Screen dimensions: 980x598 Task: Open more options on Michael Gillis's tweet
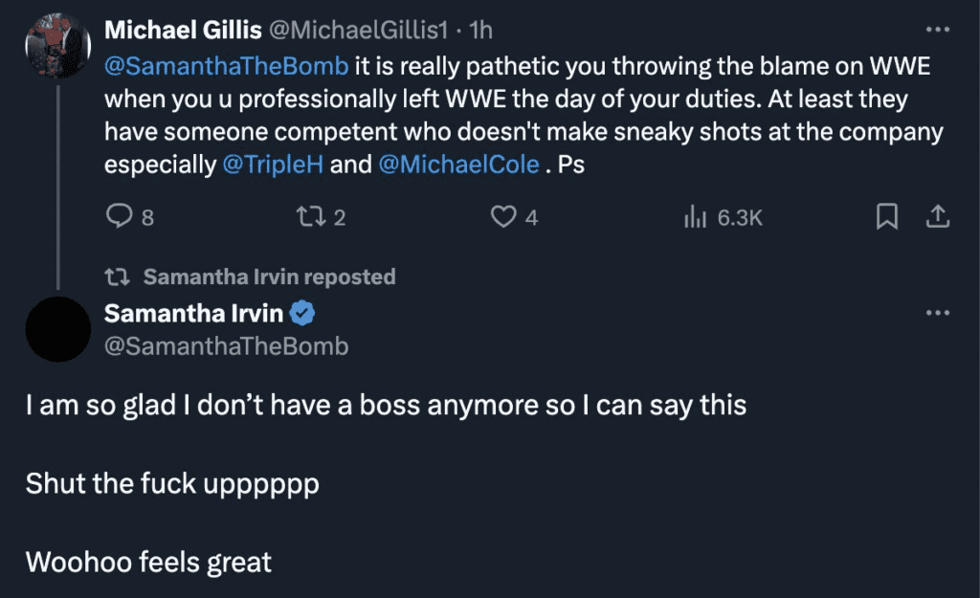[938, 29]
